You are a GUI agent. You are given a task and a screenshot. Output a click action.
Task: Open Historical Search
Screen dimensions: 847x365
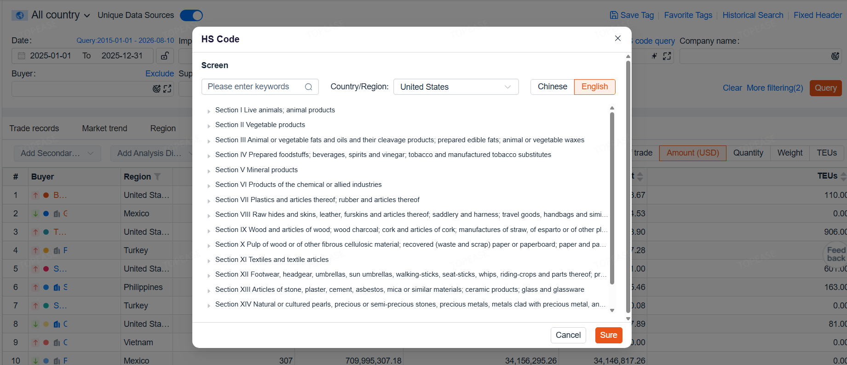pyautogui.click(x=753, y=15)
